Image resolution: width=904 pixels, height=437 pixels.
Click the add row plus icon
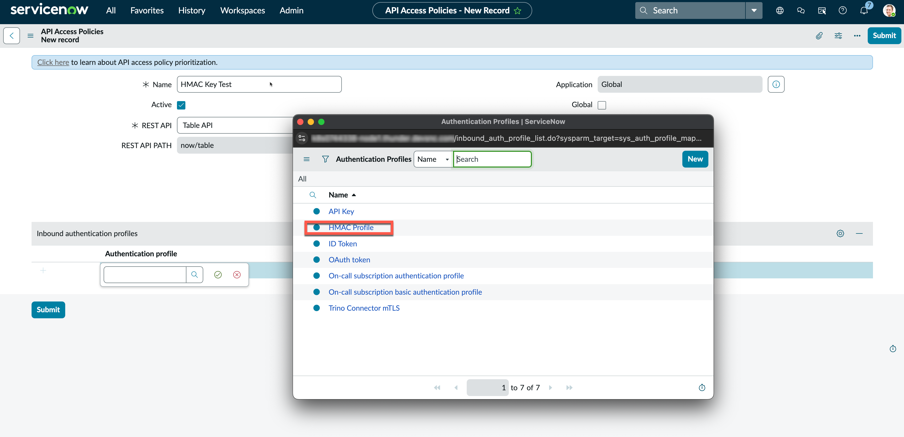pos(43,270)
